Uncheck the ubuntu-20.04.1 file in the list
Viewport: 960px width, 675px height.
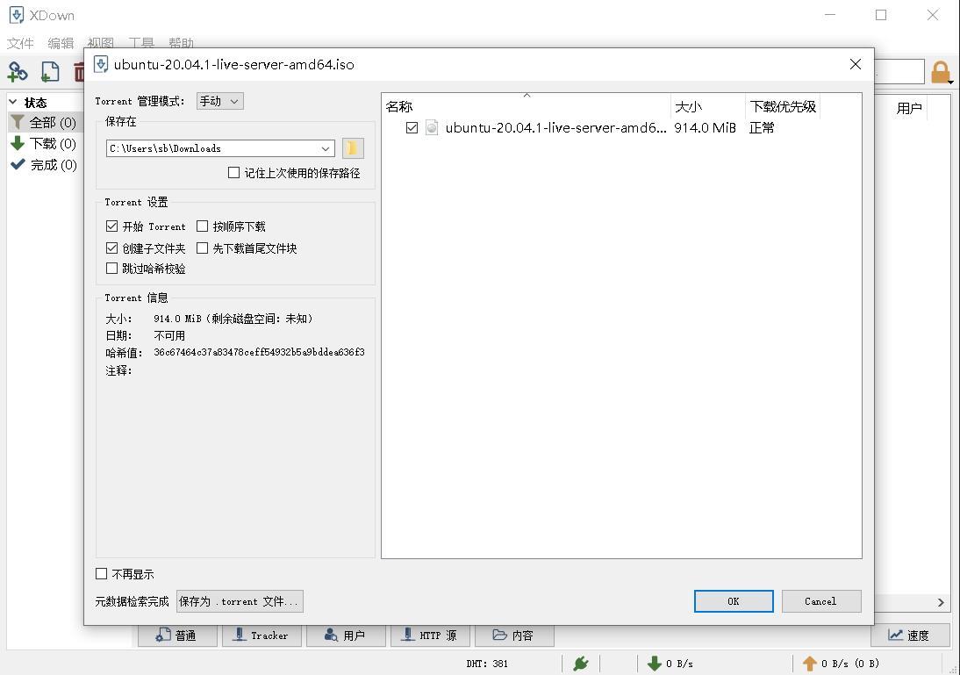tap(412, 127)
